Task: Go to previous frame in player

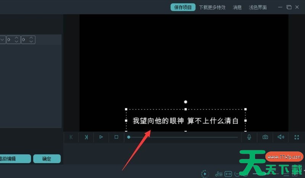Action: (71, 137)
